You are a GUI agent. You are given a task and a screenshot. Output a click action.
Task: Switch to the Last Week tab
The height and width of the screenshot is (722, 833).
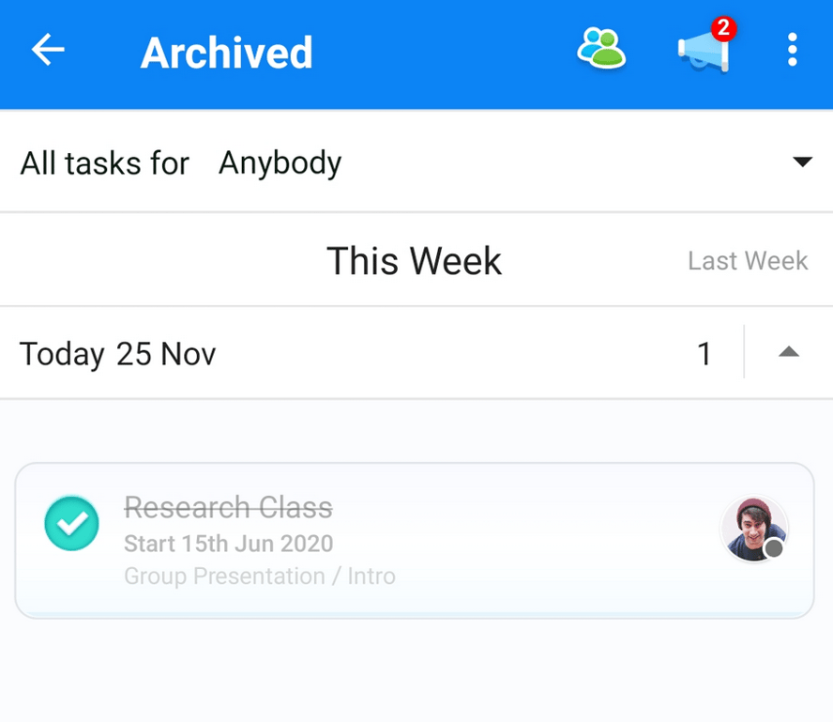click(x=748, y=260)
